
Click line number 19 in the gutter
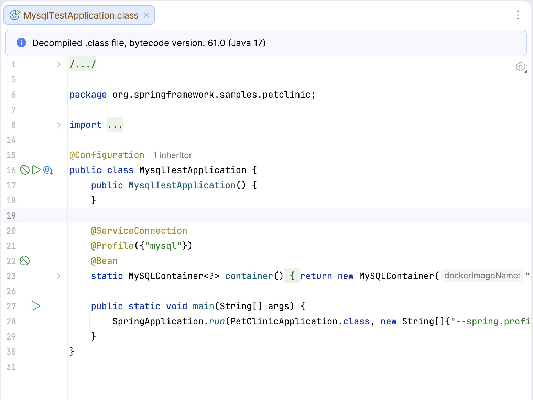(11, 215)
